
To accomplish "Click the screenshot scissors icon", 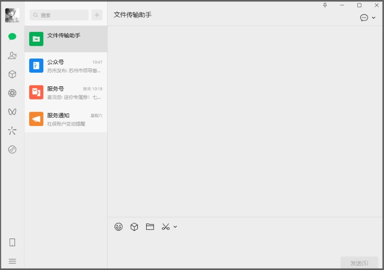I will [166, 227].
